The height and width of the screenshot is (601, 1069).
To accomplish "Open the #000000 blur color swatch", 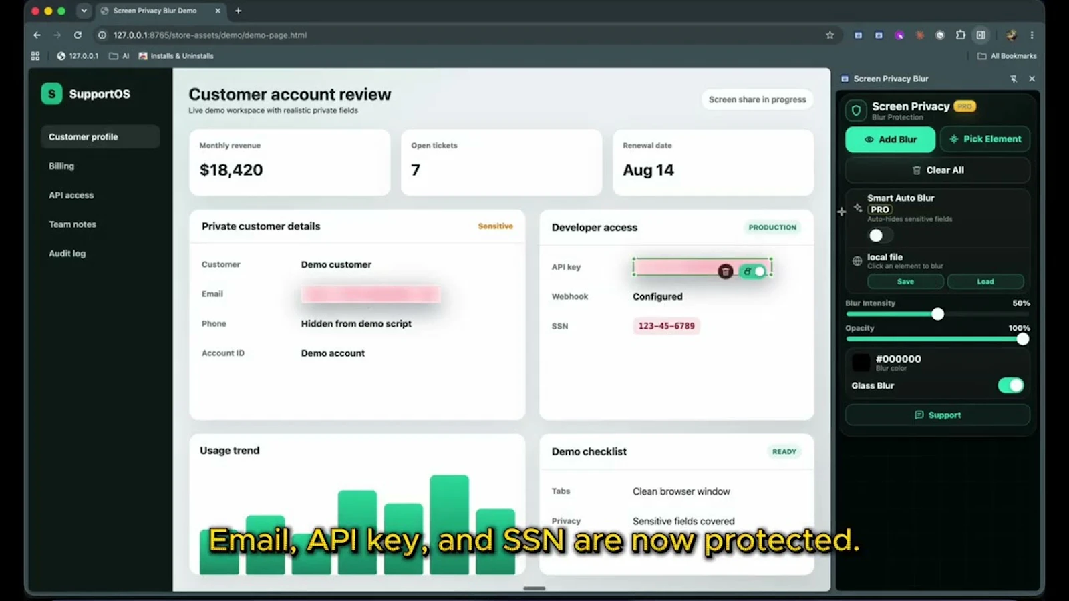I will tap(861, 363).
